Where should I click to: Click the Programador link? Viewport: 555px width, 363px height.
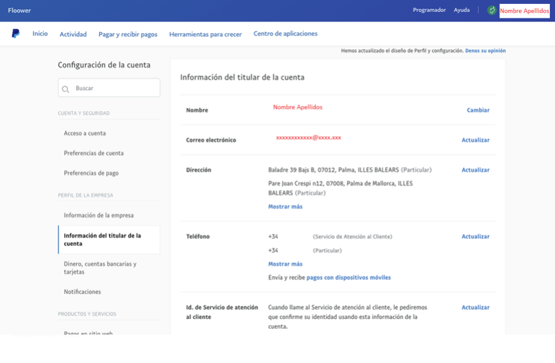point(429,10)
